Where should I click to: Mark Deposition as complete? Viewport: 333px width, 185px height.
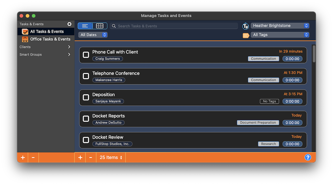[86, 97]
